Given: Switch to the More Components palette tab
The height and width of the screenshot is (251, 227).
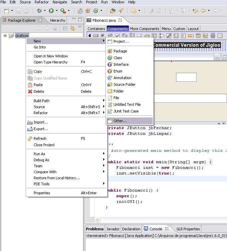Looking at the screenshot, I should pos(145,29).
